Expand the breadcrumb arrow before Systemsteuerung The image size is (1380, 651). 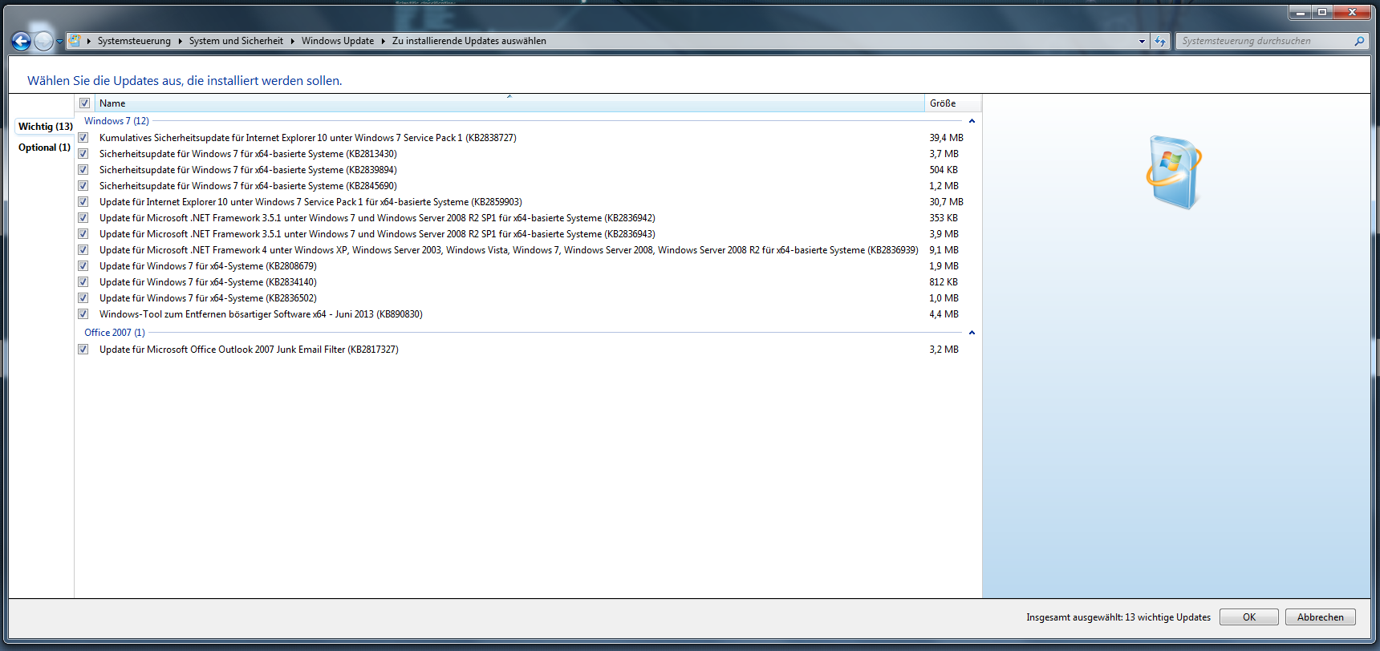[88, 41]
